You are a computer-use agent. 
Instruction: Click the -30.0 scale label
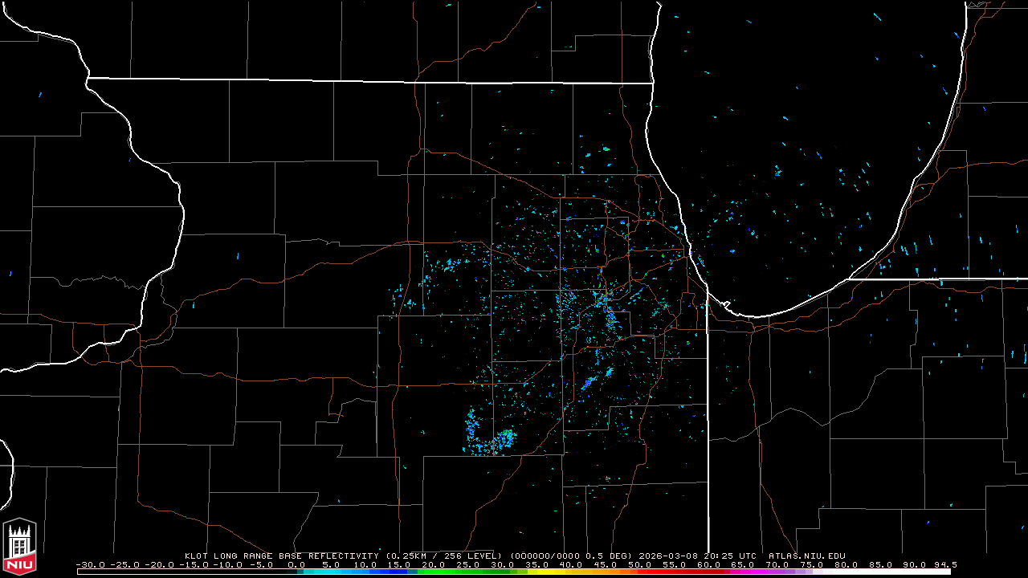[x=92, y=564]
